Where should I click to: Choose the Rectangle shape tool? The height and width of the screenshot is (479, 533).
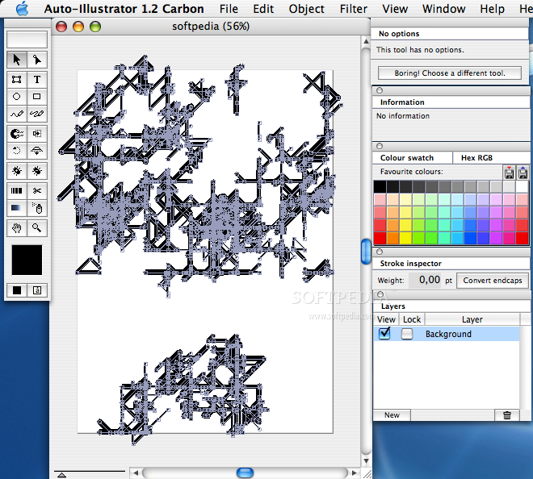(37, 97)
